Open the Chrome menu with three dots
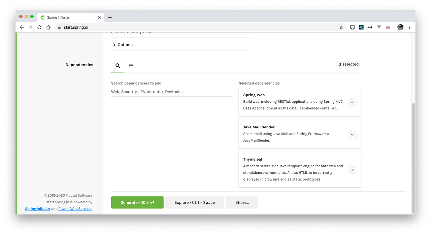Screen dimensions: 431x235 [409, 27]
